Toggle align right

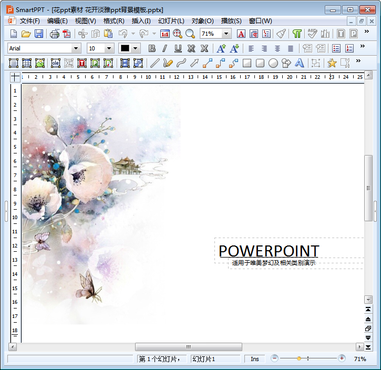264,48
